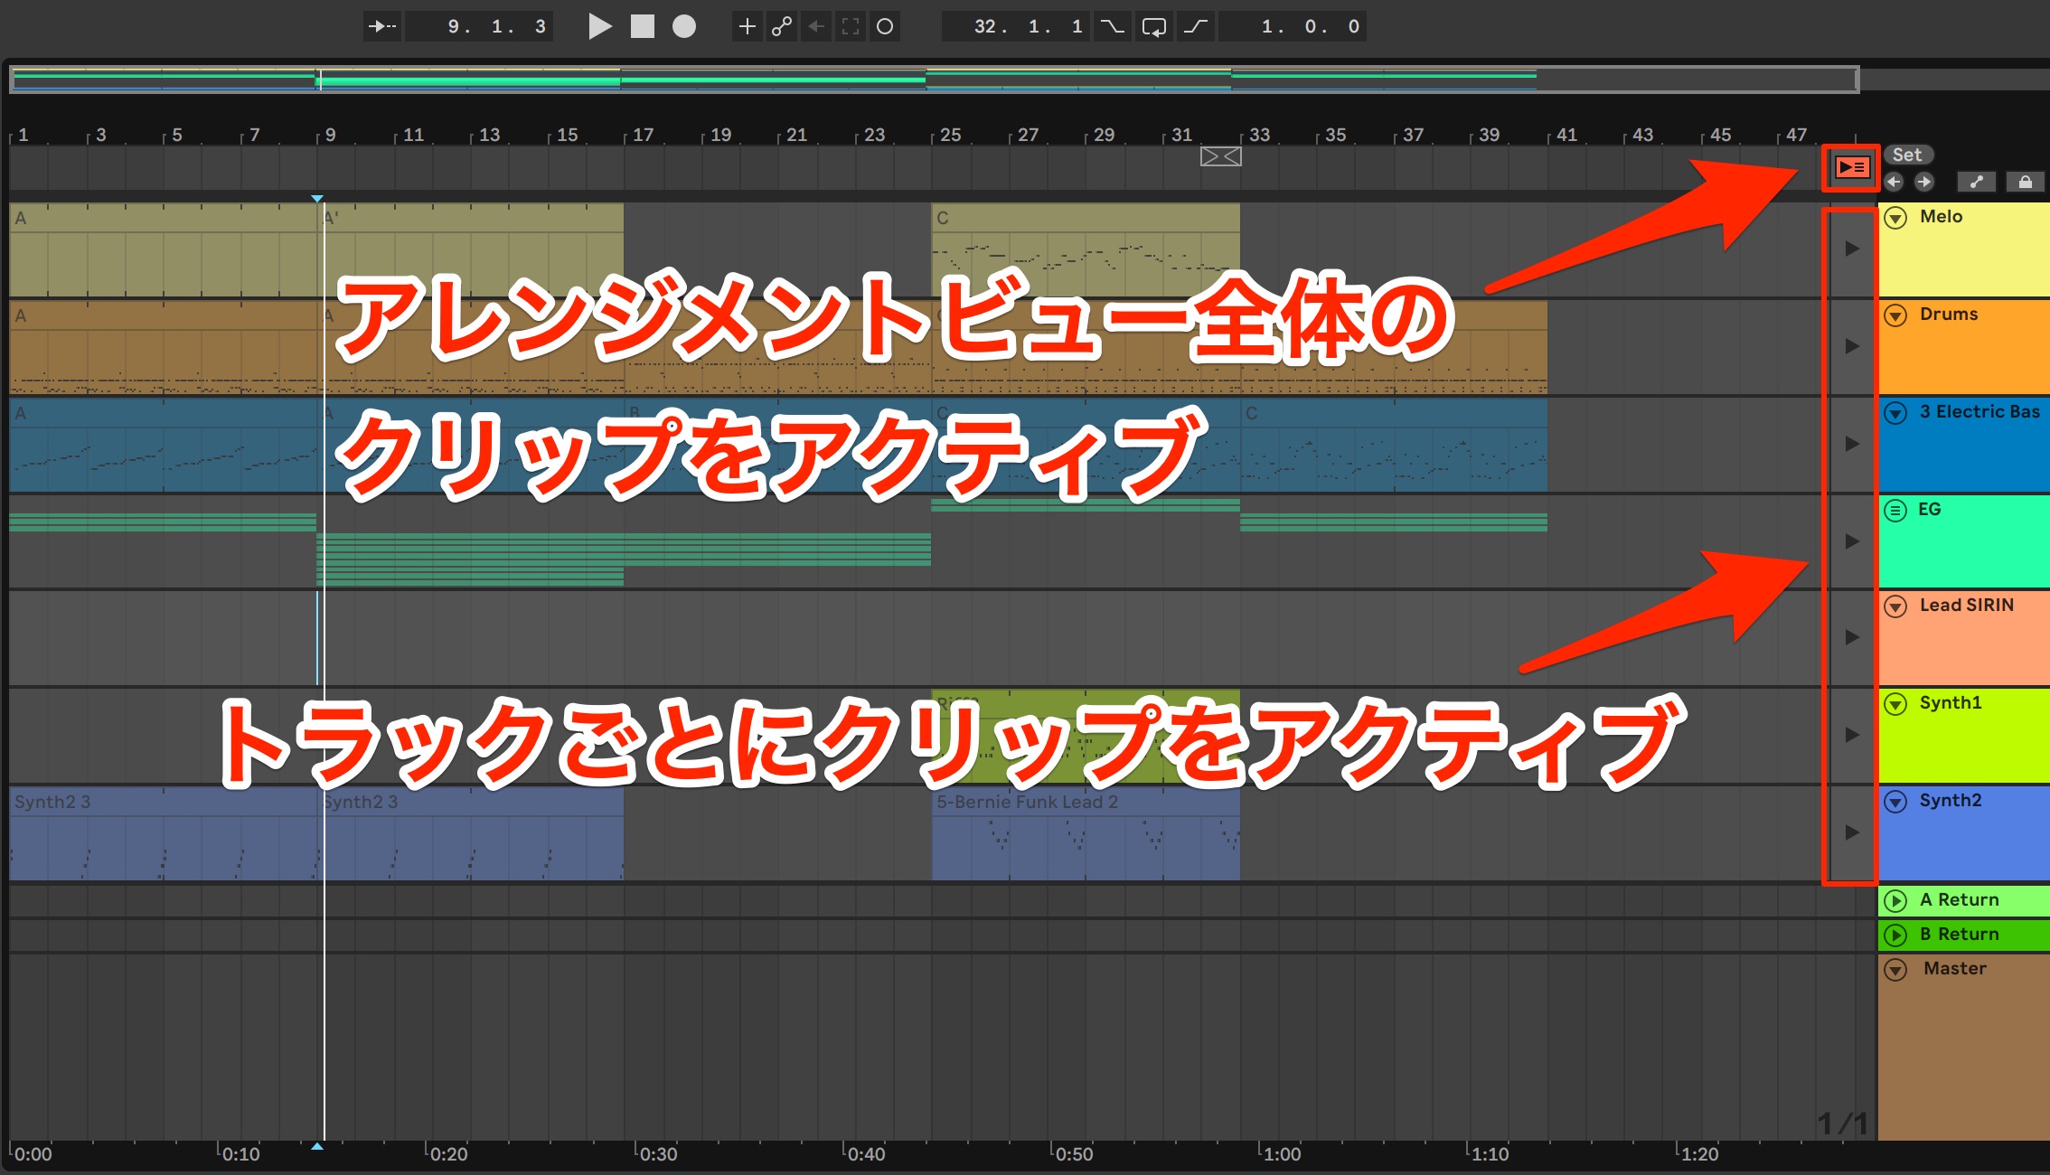Viewport: 2050px width, 1175px height.
Task: Click the loop brace marker near bar 32
Action: click(x=1220, y=156)
